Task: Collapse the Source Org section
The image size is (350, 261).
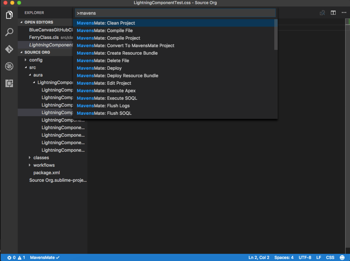Action: pos(21,52)
